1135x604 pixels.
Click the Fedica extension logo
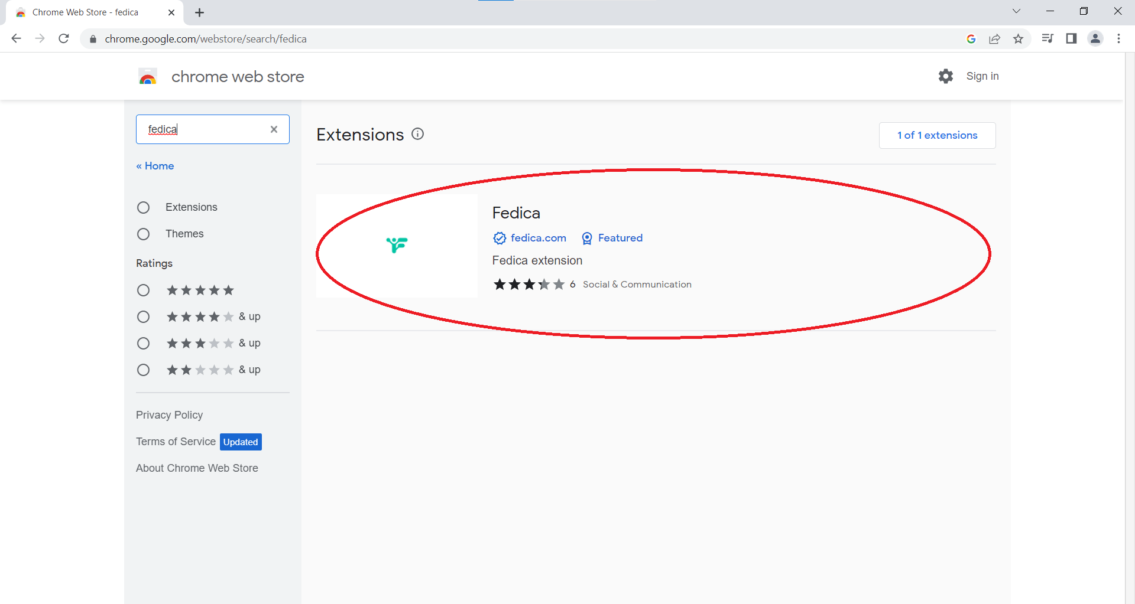pos(397,246)
